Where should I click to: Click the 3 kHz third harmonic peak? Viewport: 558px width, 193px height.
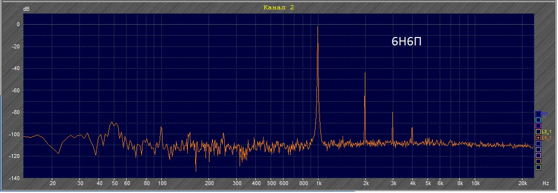point(392,113)
